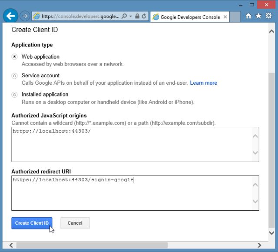Image resolution: width=278 pixels, height=252 pixels.
Task: Click the horizontal scrollbar left arrow
Action: 11,245
